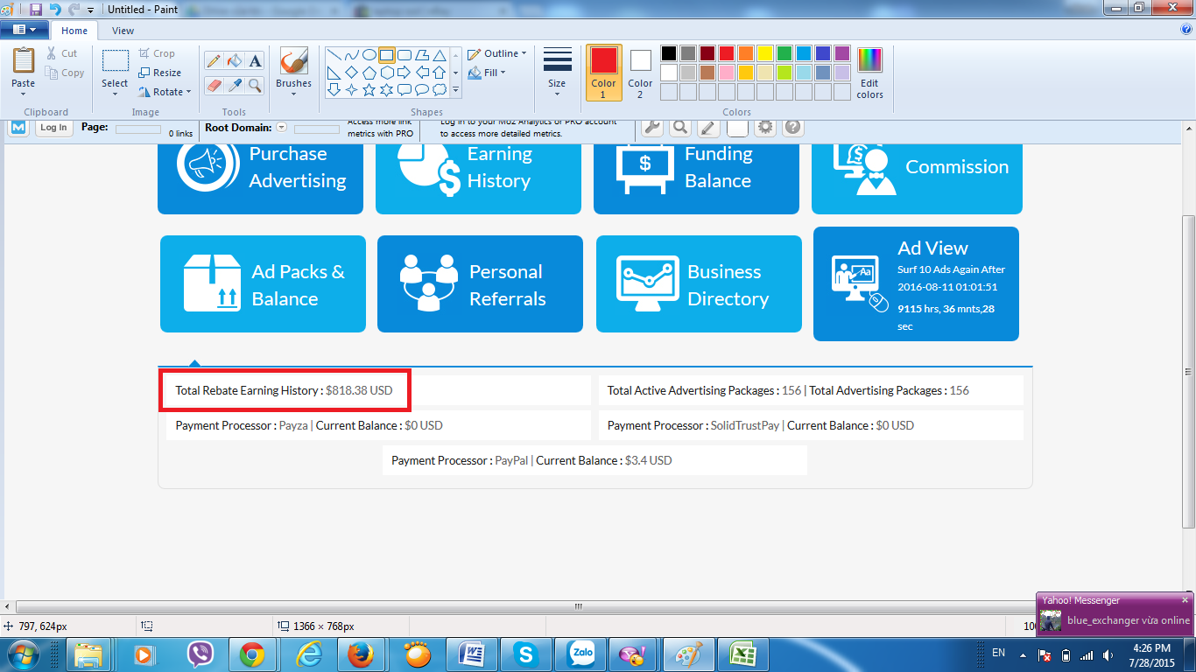1196x672 pixels.
Task: Select the Fill with color bucket tool
Action: [234, 60]
